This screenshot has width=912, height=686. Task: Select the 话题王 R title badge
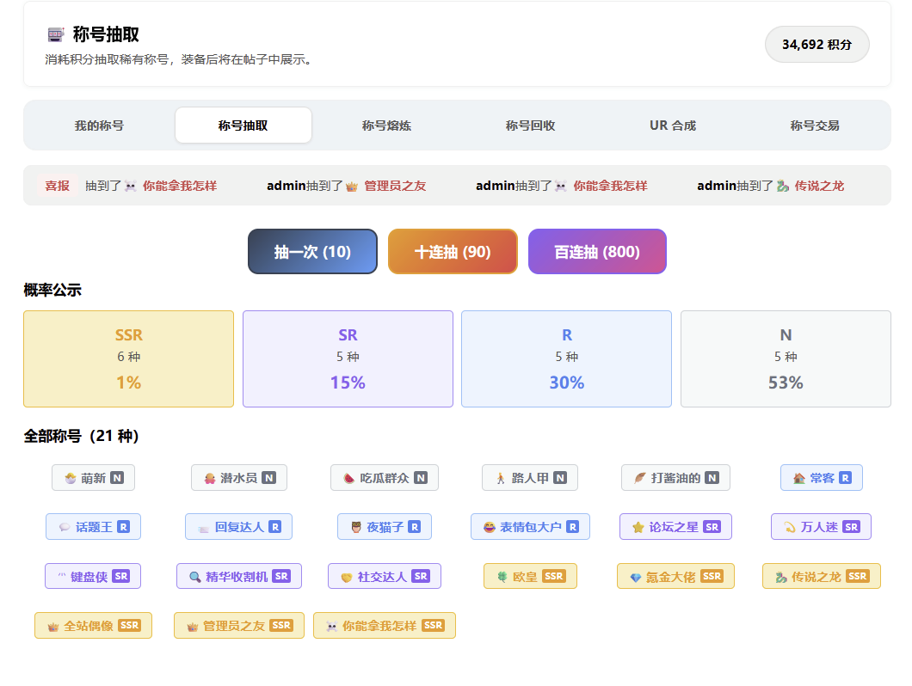[93, 527]
